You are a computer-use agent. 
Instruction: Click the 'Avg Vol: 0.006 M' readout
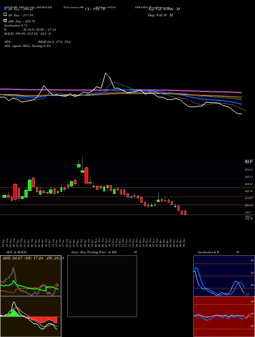pos(164,9)
